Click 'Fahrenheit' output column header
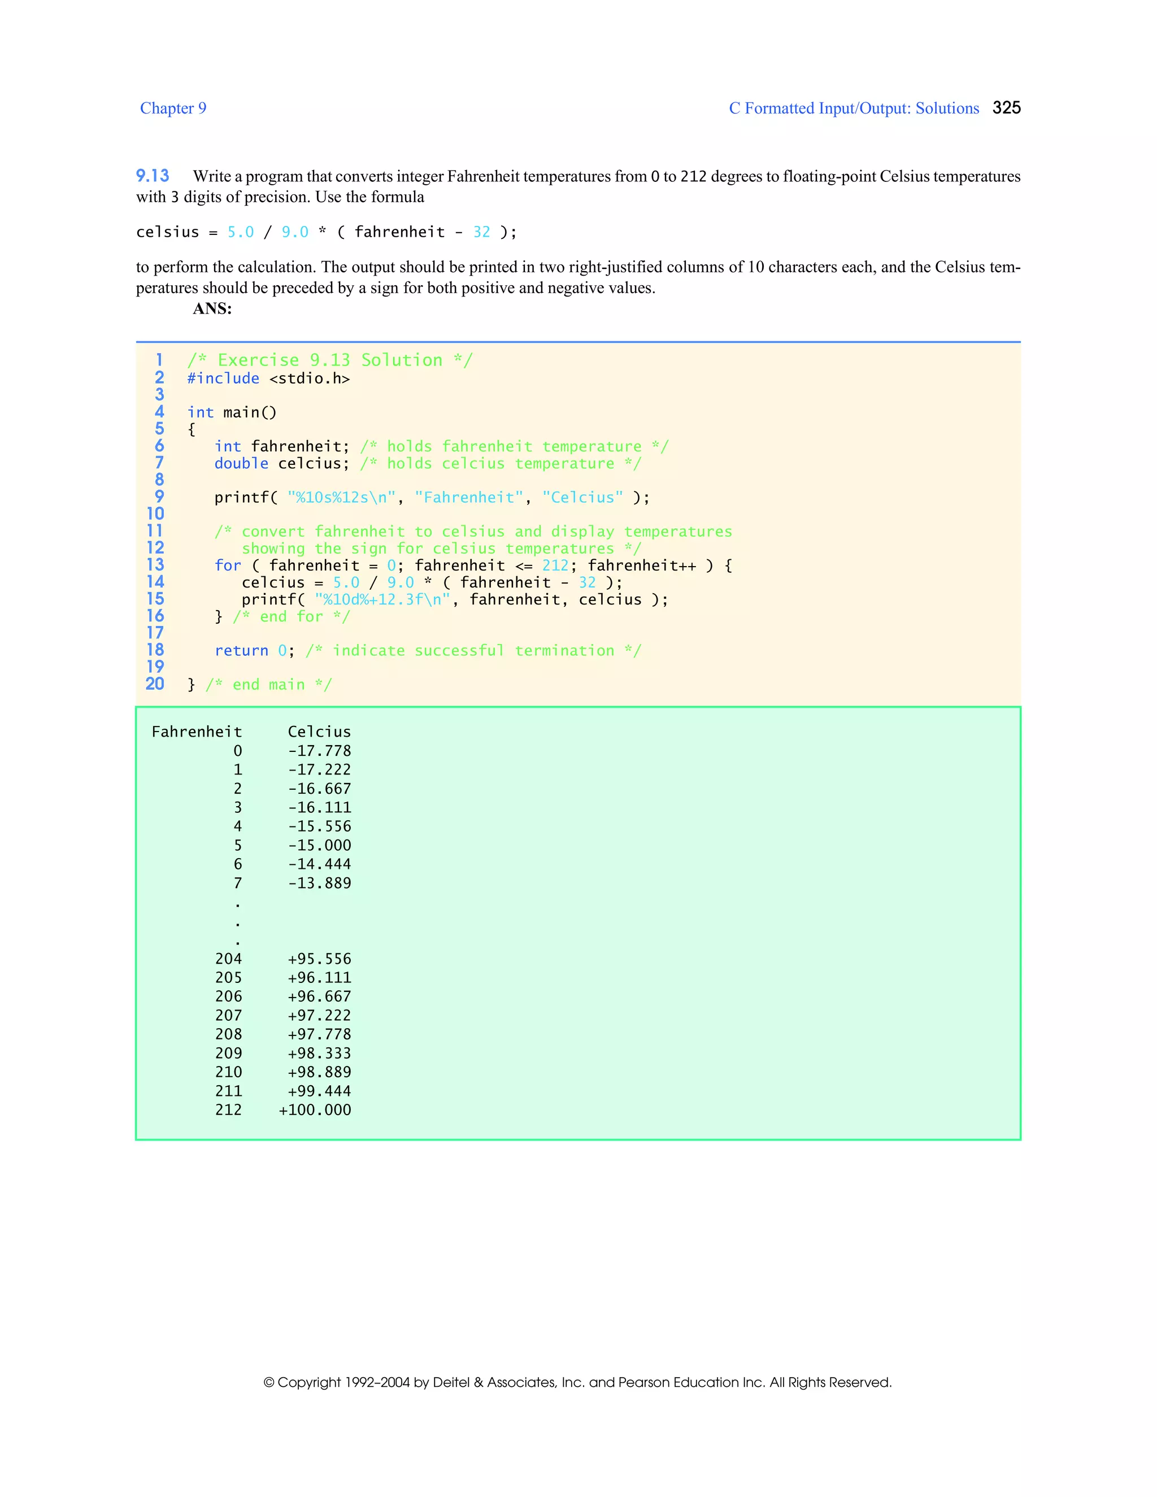The height and width of the screenshot is (1497, 1157). tap(197, 732)
